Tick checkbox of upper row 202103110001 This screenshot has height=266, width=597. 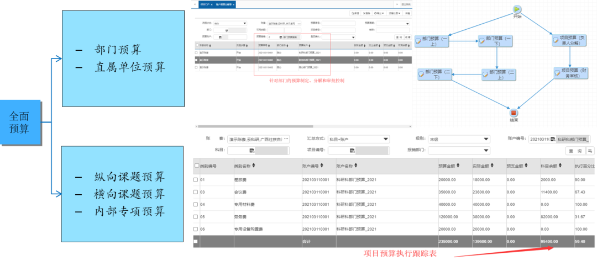pyautogui.click(x=196, y=53)
